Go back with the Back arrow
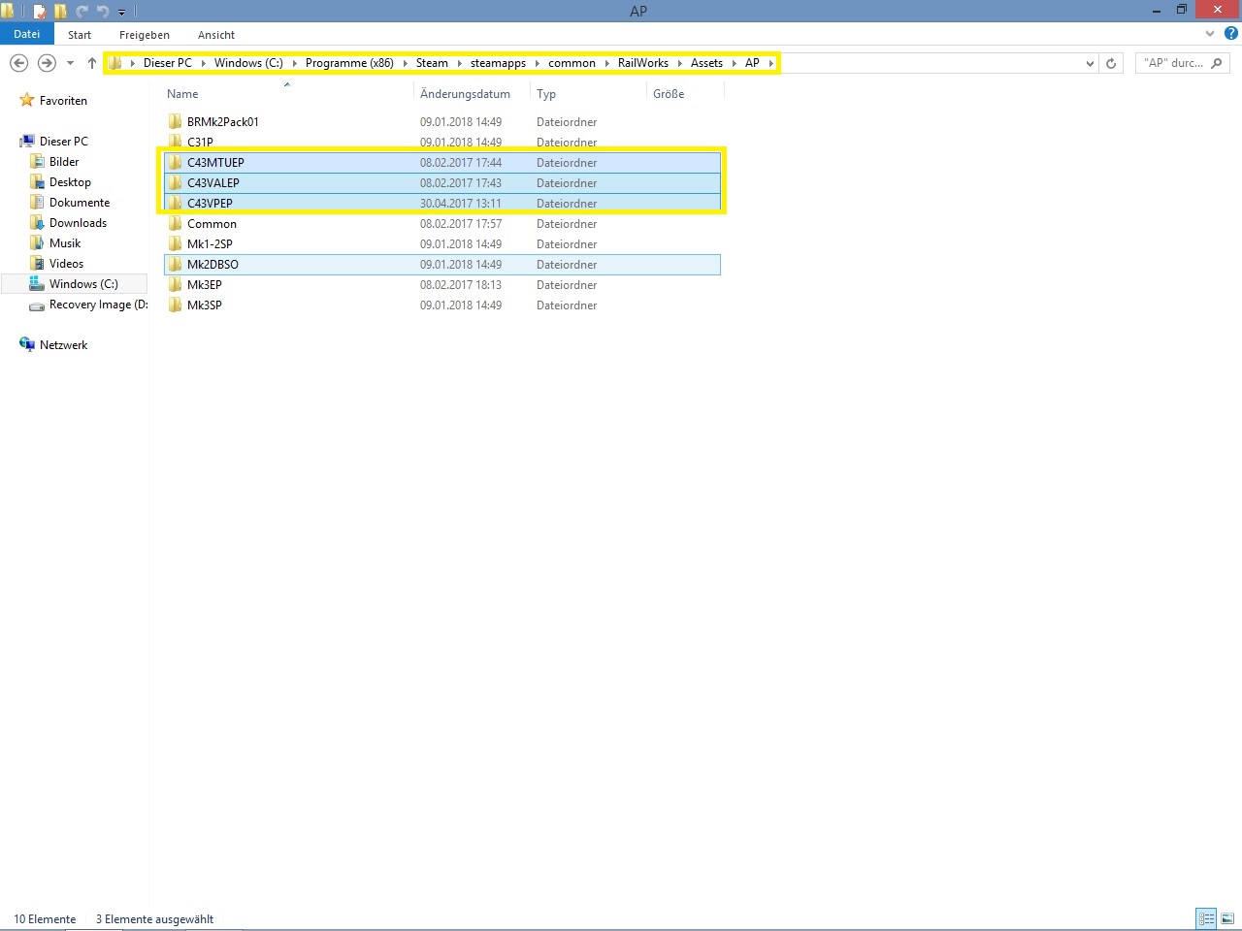Viewport: 1242px width, 931px height. (18, 63)
